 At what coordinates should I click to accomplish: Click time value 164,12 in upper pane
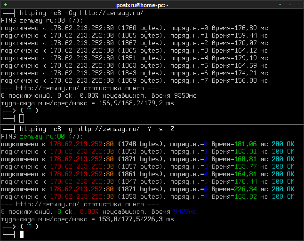tap(246, 51)
